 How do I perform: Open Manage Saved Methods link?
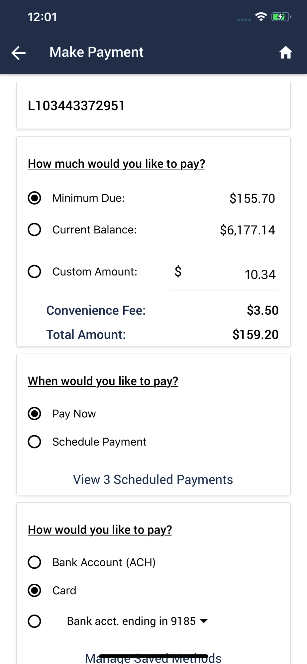153,658
